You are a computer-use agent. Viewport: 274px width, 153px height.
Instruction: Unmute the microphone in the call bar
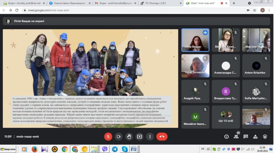(108, 136)
